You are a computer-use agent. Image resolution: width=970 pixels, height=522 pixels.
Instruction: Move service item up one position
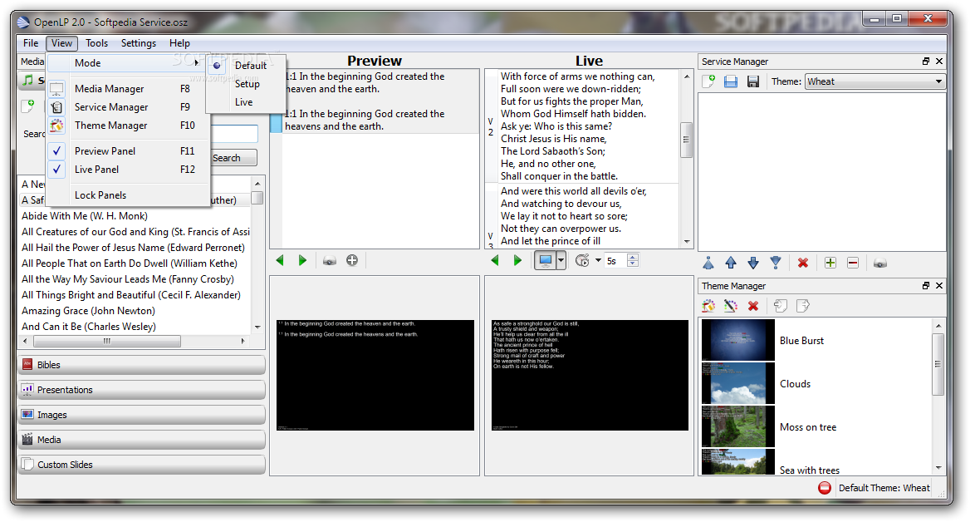731,263
